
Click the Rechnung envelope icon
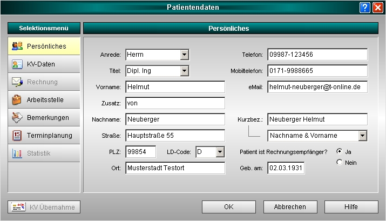(x=17, y=82)
